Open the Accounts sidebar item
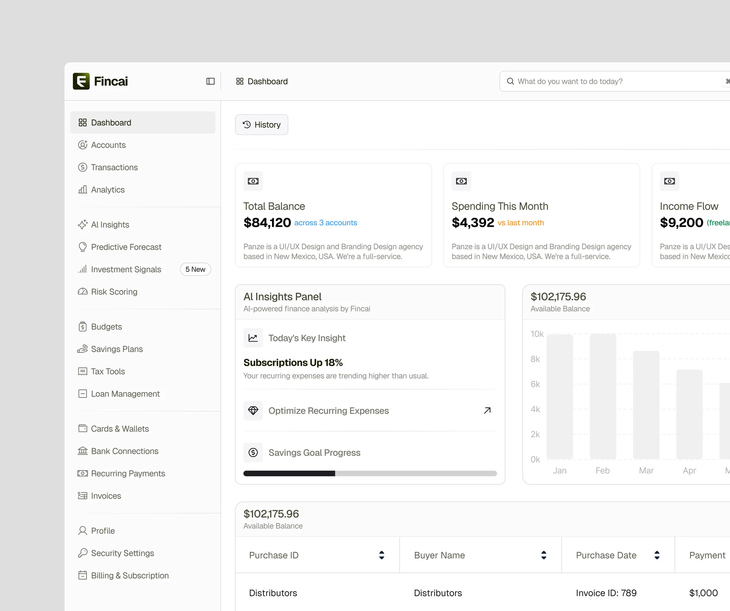Image resolution: width=730 pixels, height=611 pixels. [143, 145]
